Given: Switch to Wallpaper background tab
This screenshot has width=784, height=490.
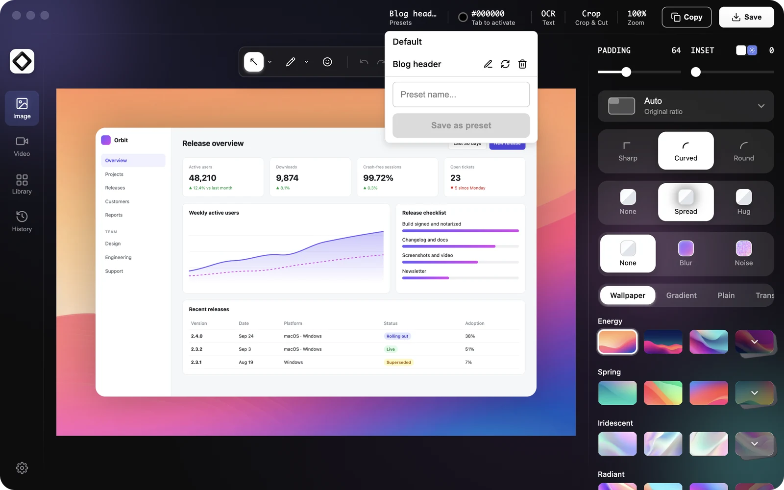Looking at the screenshot, I should [x=628, y=295].
